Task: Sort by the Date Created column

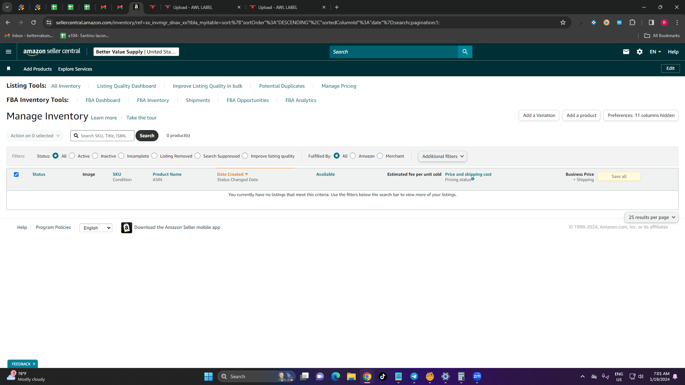Action: 232,174
